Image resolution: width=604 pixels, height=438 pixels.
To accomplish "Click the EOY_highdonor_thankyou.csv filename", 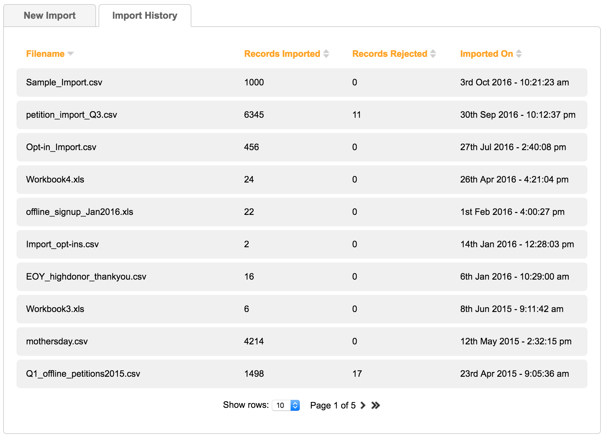I will tap(86, 277).
